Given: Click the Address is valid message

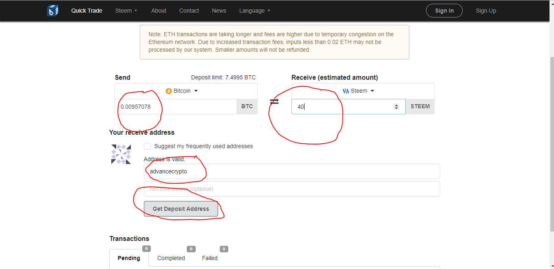Looking at the screenshot, I should (x=164, y=159).
